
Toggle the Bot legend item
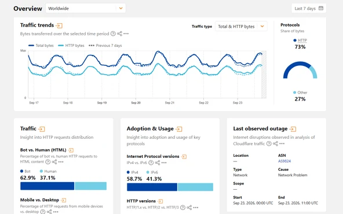pyautogui.click(x=25, y=171)
